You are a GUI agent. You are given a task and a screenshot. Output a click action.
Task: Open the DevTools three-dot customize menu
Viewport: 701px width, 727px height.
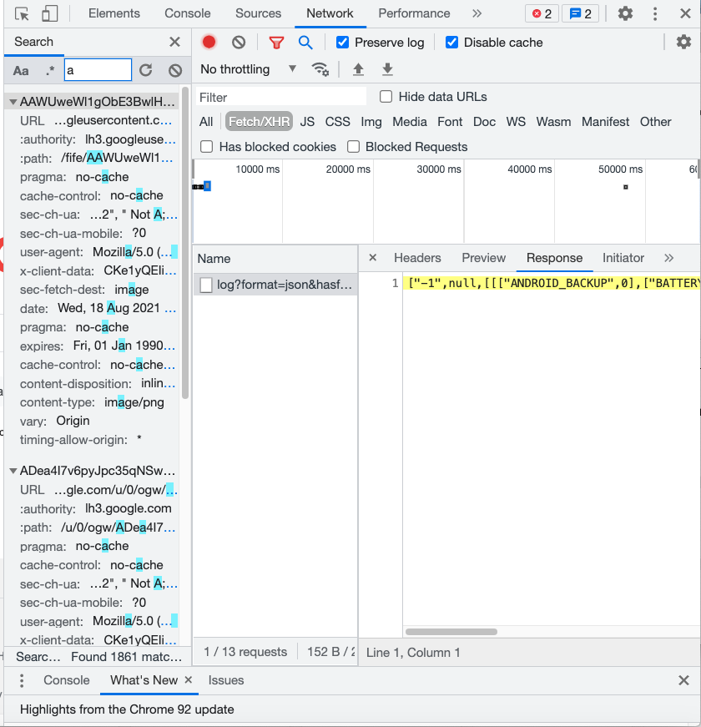click(654, 13)
